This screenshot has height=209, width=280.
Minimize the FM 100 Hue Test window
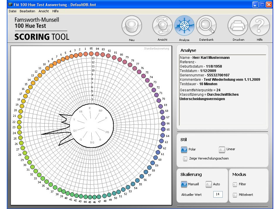(x=255, y=4)
